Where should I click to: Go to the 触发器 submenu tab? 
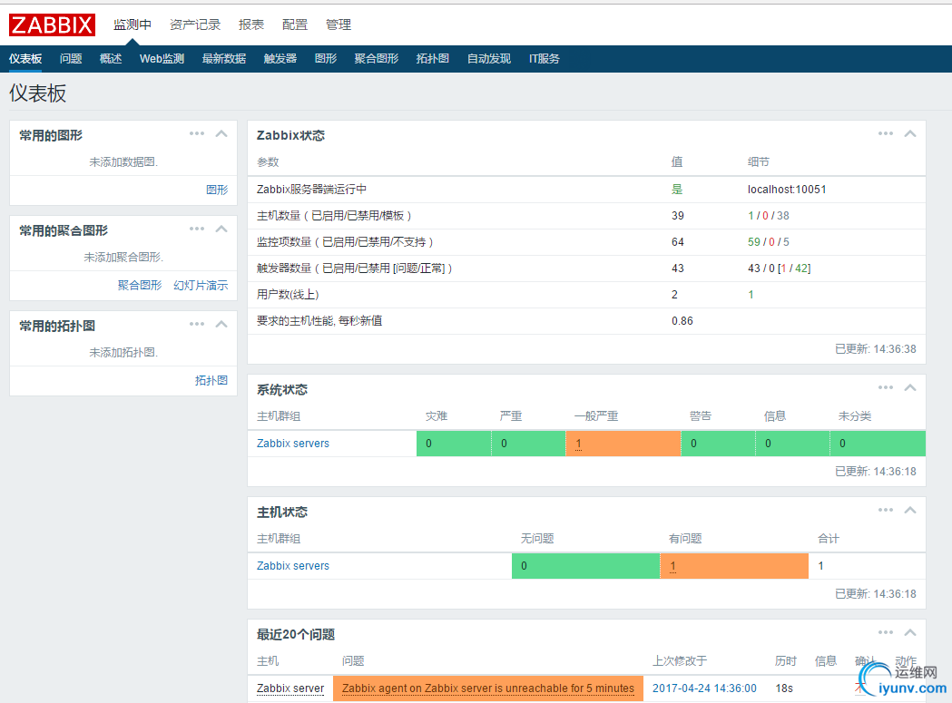[x=280, y=59]
